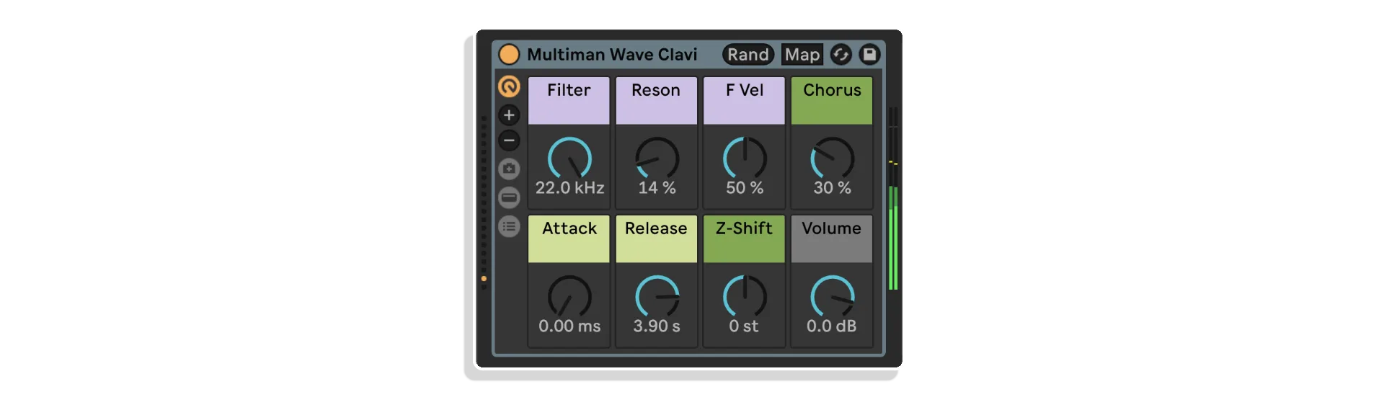Image resolution: width=1384 pixels, height=397 pixels.
Task: Toggle the device activator on Multiman Wave Clavi
Action: click(x=509, y=55)
